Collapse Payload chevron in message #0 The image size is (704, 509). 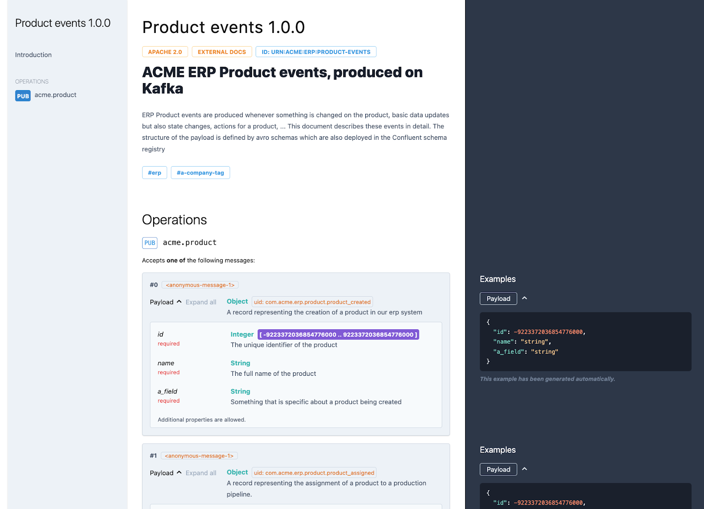point(179,302)
